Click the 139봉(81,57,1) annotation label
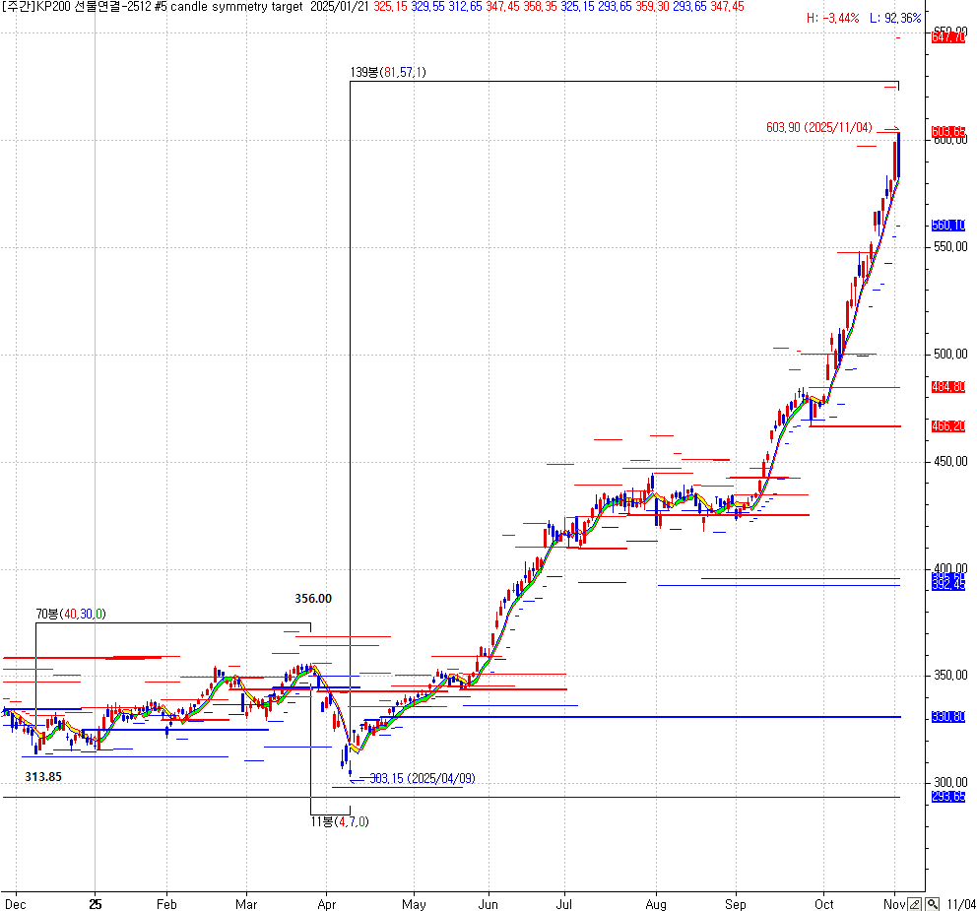This screenshot has height=911, width=977. [389, 72]
